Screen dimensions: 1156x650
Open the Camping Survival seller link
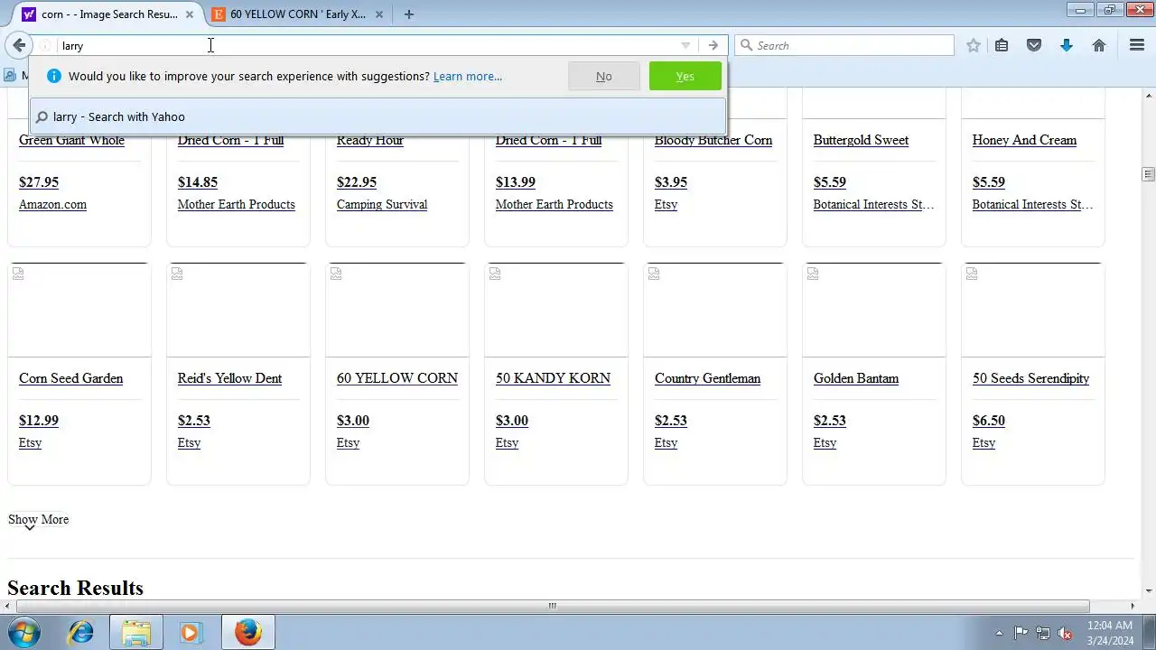382,205
